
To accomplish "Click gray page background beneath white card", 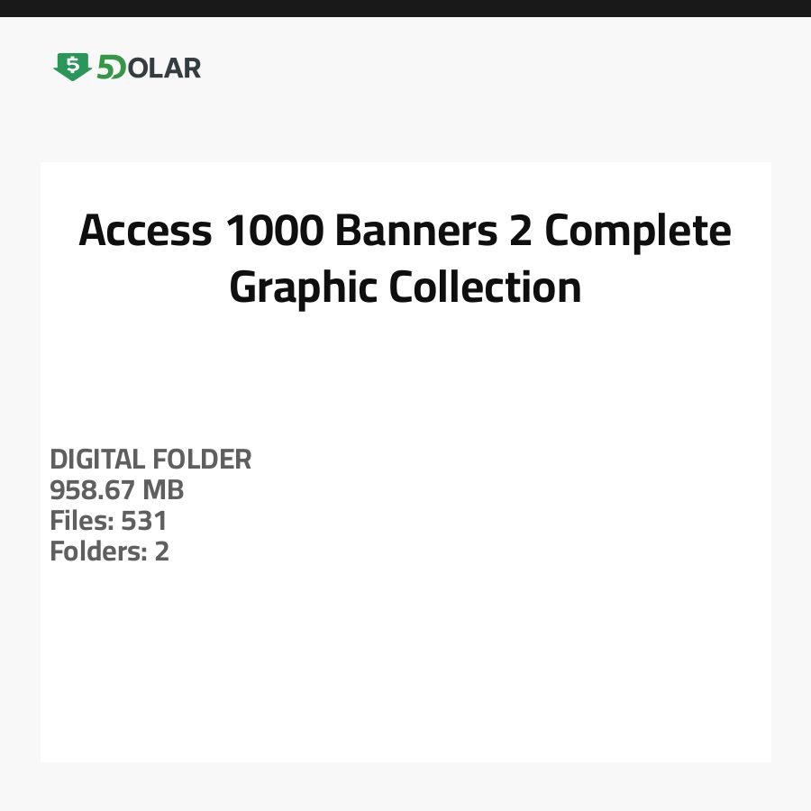I will (405, 787).
